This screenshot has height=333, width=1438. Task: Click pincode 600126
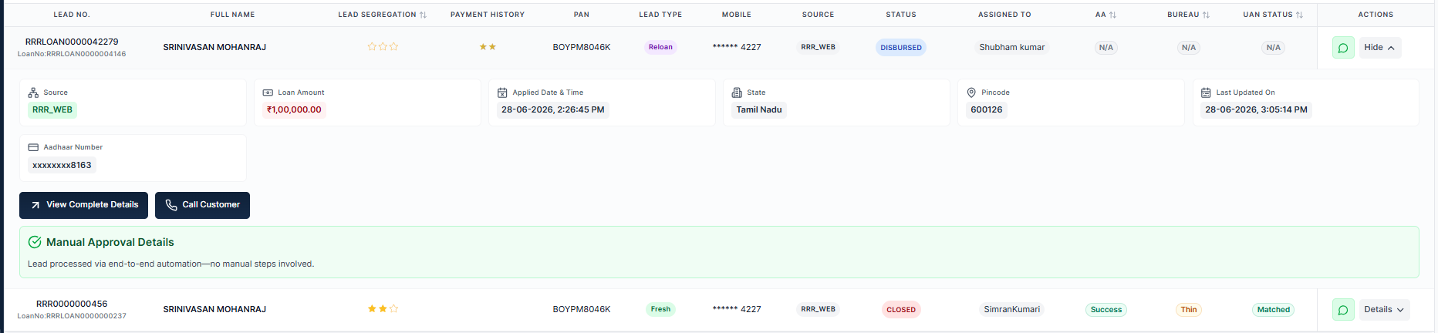tap(987, 109)
